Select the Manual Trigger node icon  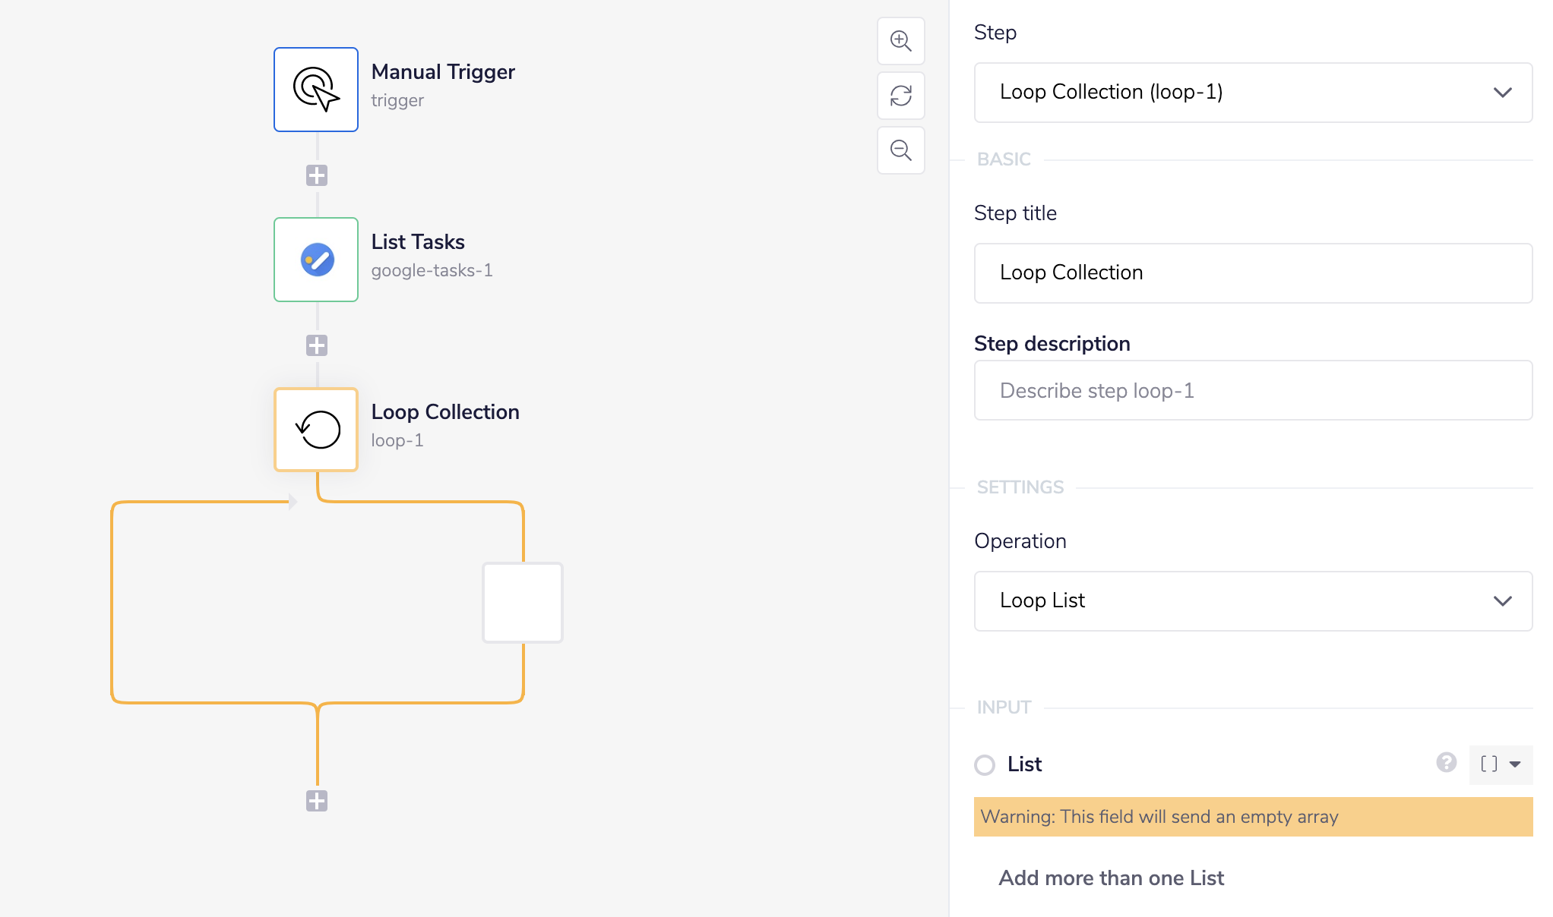pyautogui.click(x=315, y=89)
